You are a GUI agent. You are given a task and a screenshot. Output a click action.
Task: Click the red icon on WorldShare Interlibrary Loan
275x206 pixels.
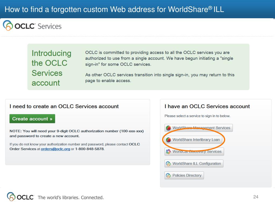coord(168,140)
